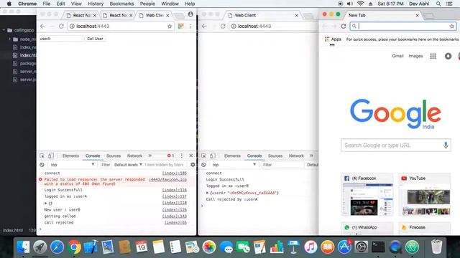Screen dimensions: 460x258
Task: Select the New Tab tab in right window
Action: pos(382,15)
